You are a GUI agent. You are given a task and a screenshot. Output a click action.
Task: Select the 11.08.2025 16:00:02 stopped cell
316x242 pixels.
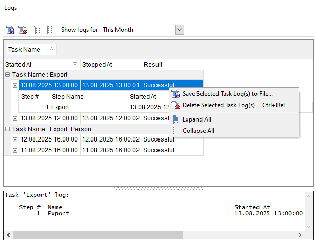pyautogui.click(x=111, y=150)
